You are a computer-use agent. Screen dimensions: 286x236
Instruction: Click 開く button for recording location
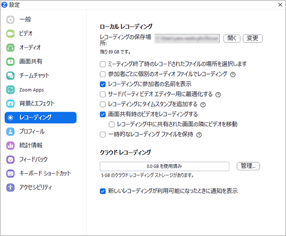[x=232, y=39]
